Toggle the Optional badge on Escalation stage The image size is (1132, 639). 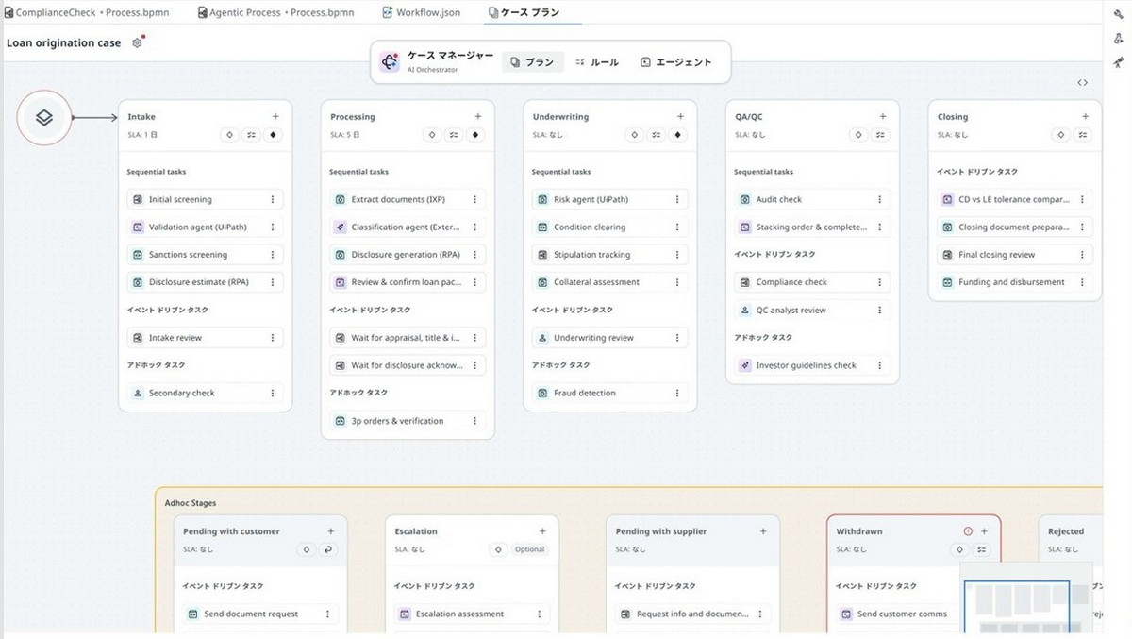point(529,549)
